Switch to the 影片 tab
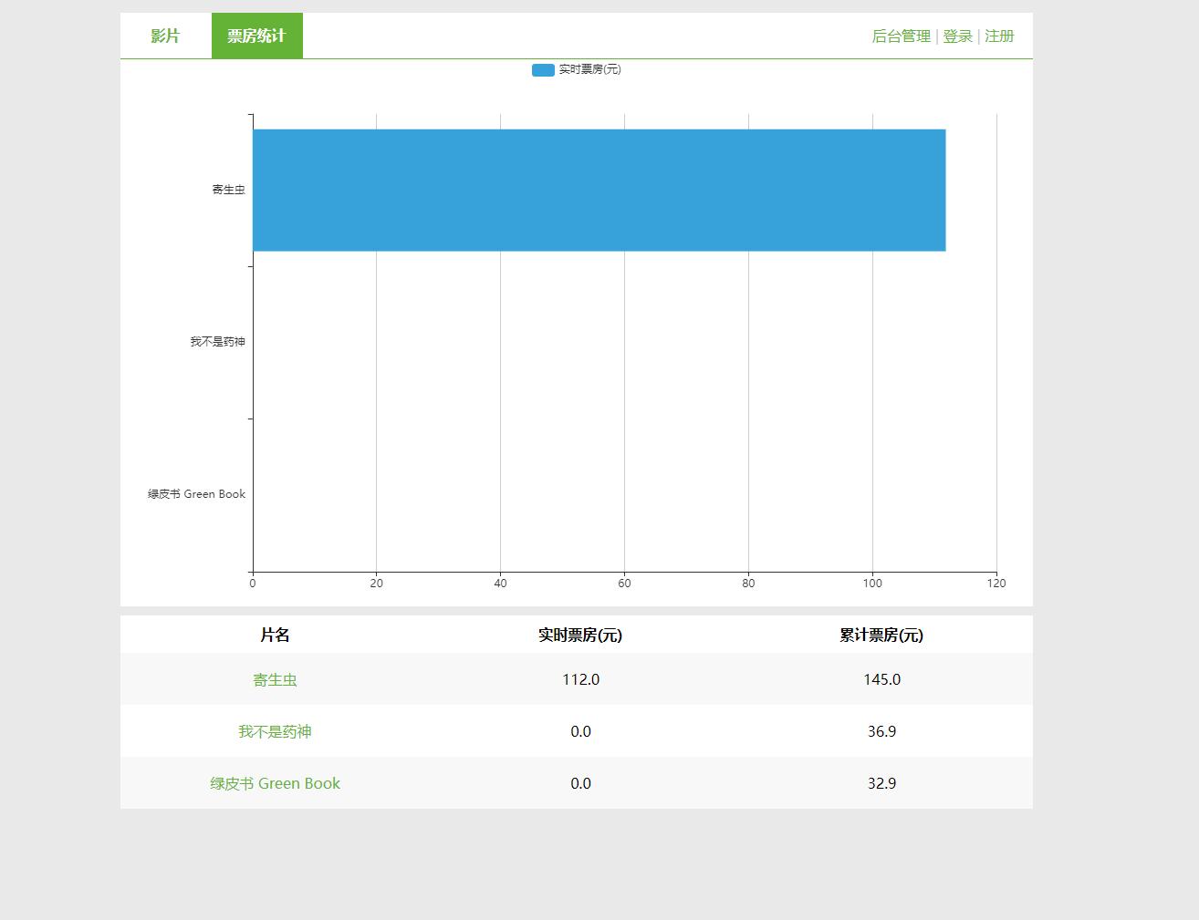The width and height of the screenshot is (1199, 920). [164, 36]
